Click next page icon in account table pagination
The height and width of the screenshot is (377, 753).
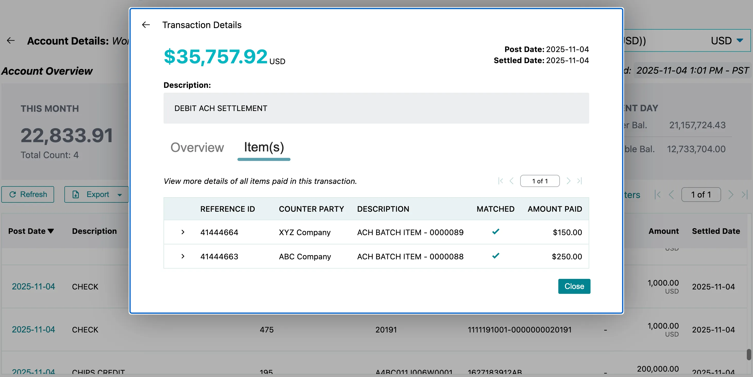(x=731, y=195)
